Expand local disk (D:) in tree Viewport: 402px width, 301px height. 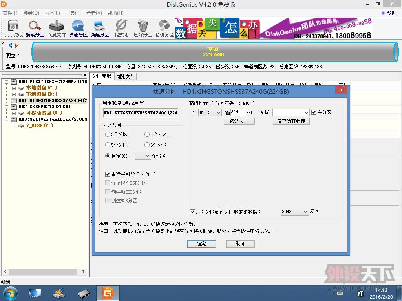(14, 94)
